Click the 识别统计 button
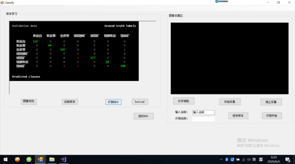Image resolution: width=295 pixels, height=164 pixels. coord(113,102)
